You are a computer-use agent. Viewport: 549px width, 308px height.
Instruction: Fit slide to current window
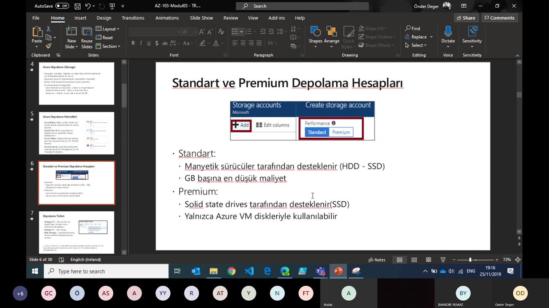click(518, 260)
